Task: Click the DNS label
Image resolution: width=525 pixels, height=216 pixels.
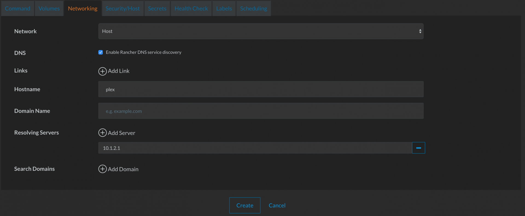Action: [20, 53]
